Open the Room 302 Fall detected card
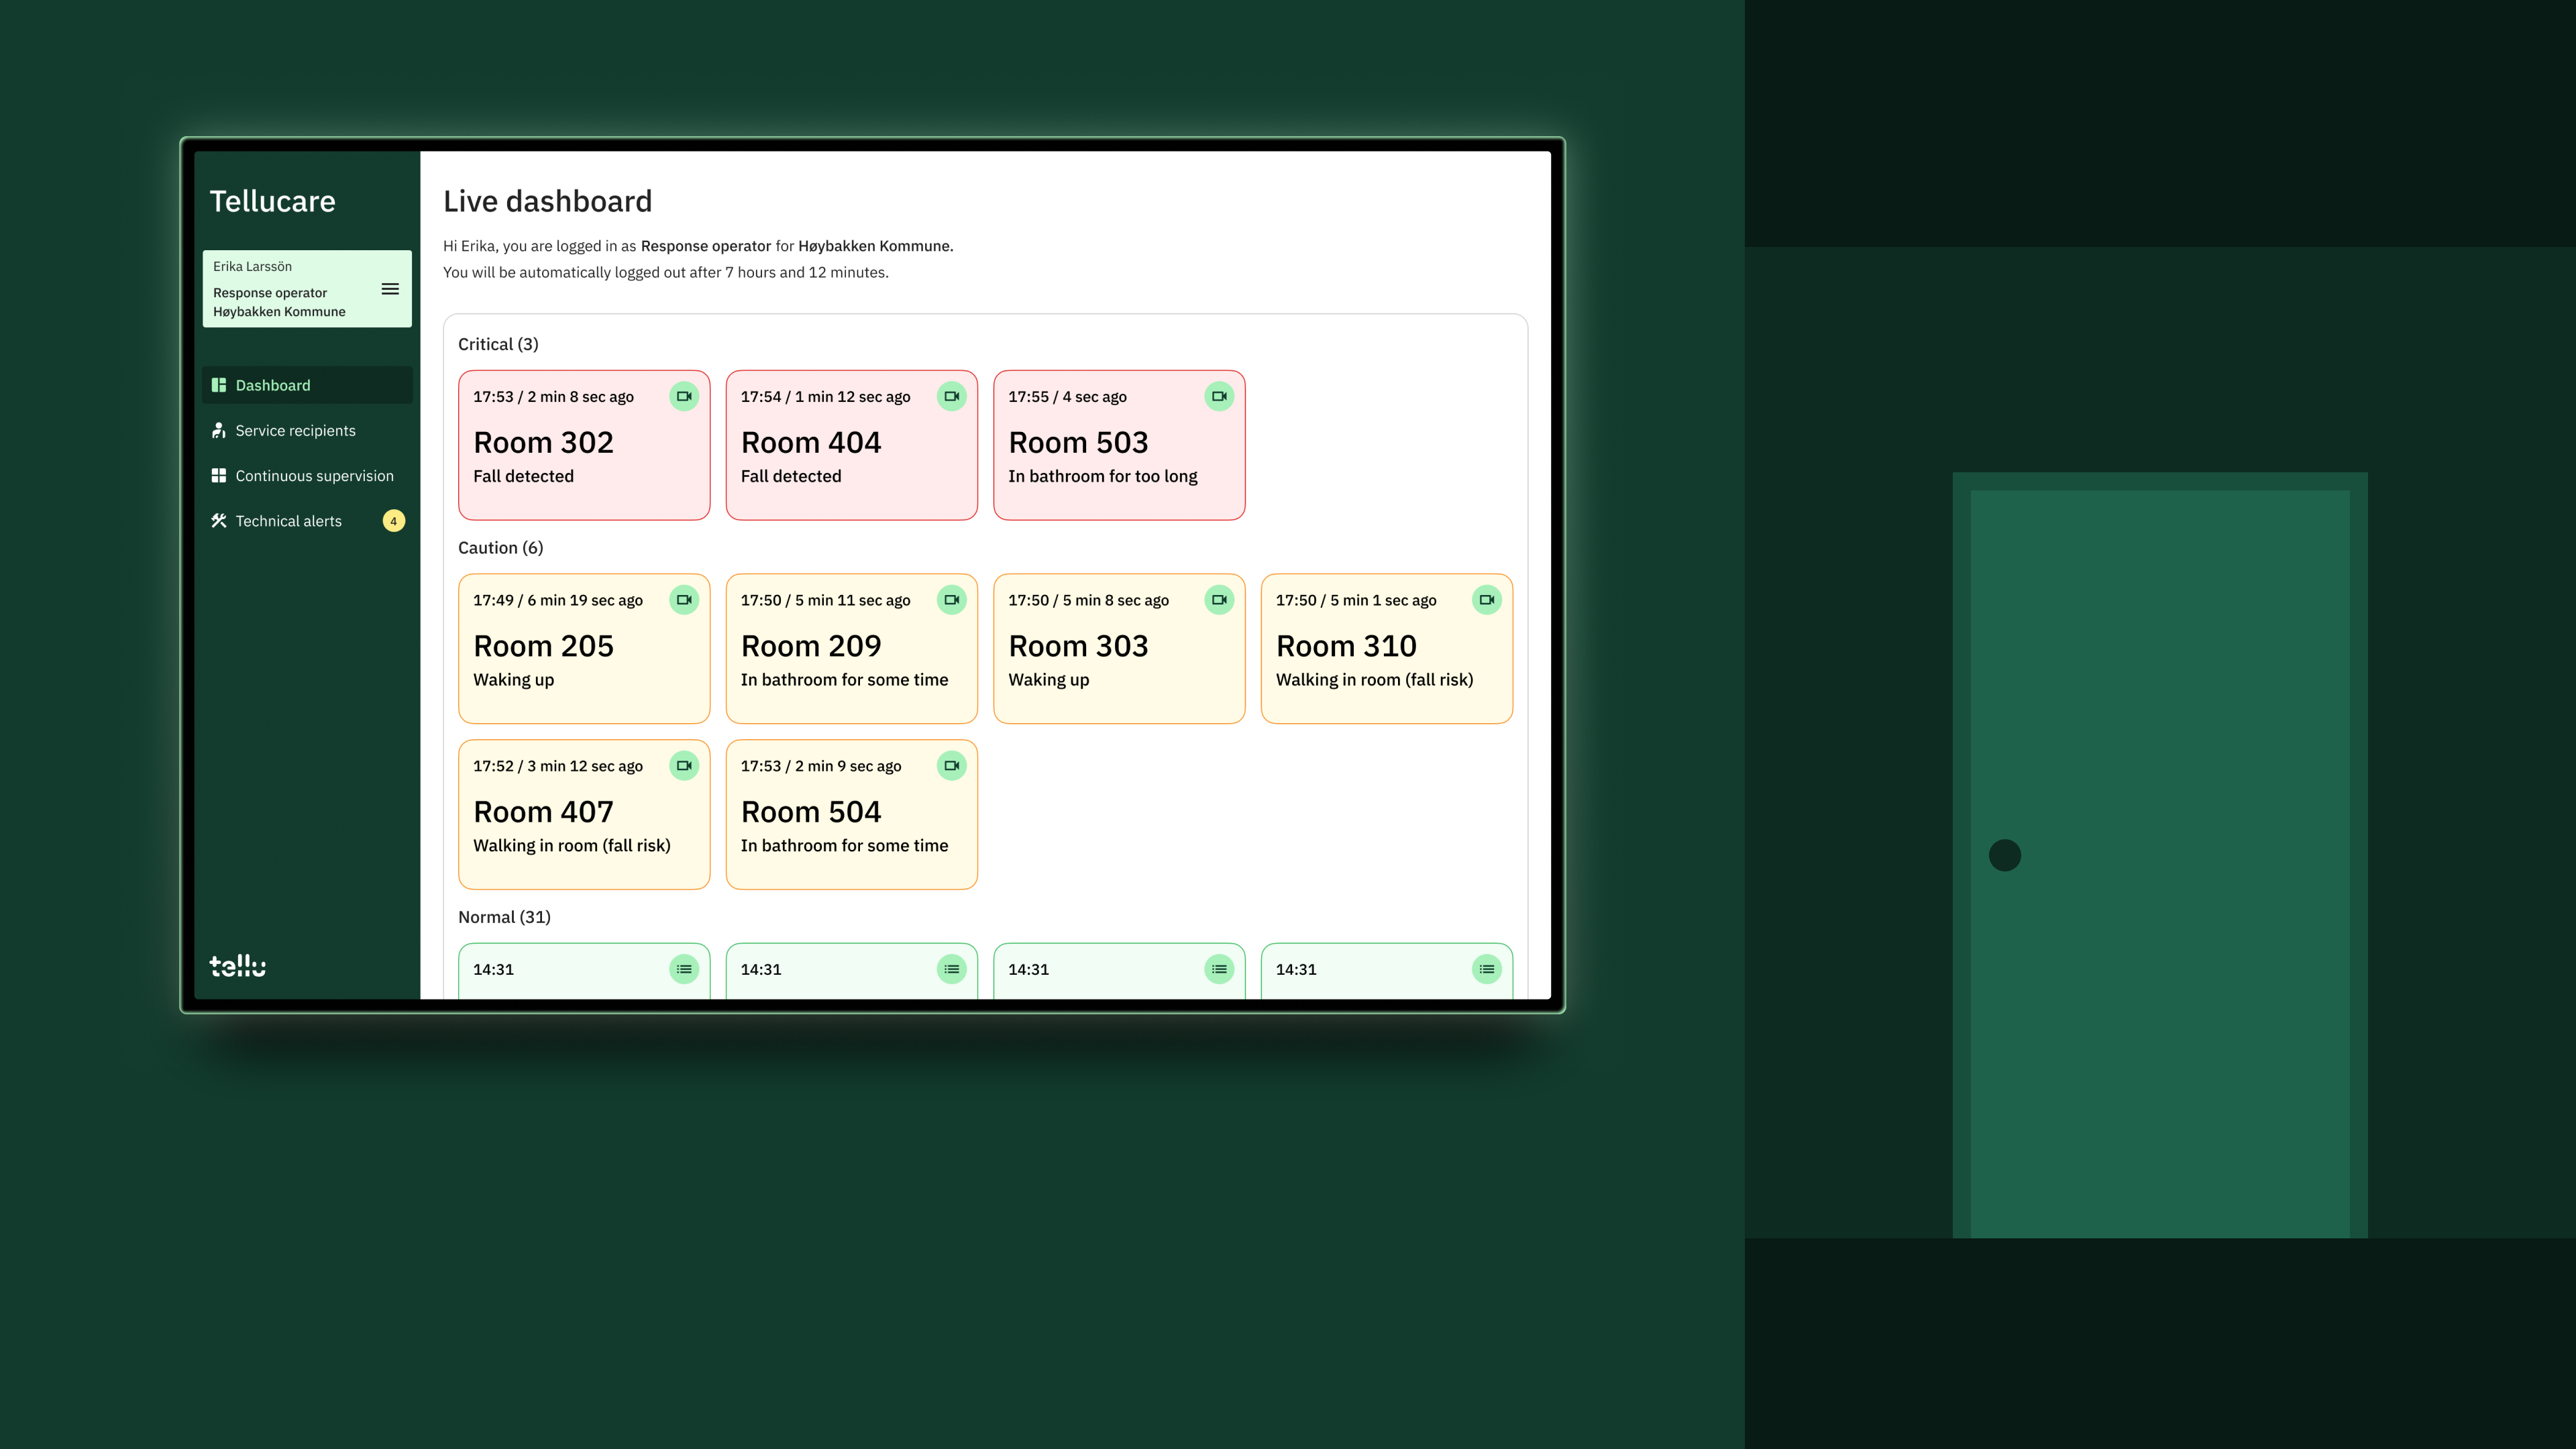 coord(584,445)
